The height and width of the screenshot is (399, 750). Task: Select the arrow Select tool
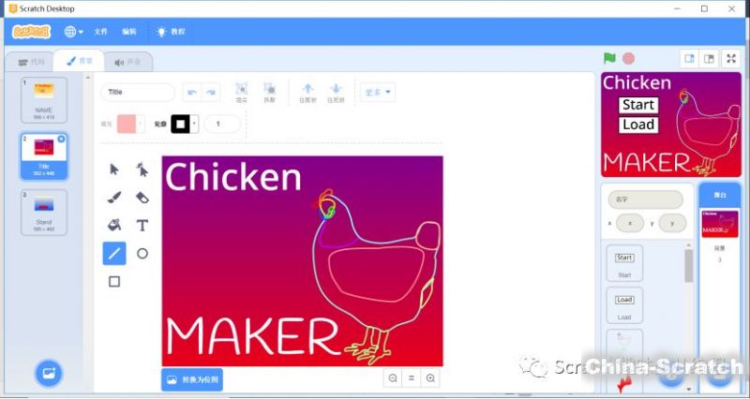[114, 170]
